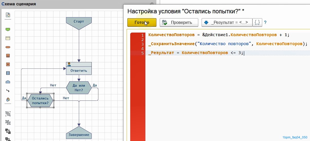Image resolution: width=310 pixels, height=141 pixels.
Task: Select the connector arrow line tool
Action: (8, 90)
